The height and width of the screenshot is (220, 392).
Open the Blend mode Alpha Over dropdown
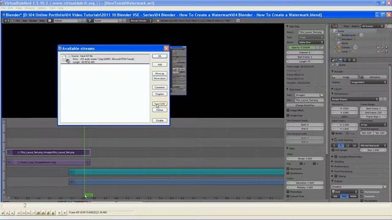coord(311,42)
